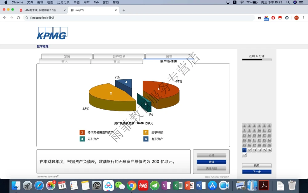The width and height of the screenshot is (308, 193).
Task: Open WeChat from the Dock
Action: [x=120, y=186]
